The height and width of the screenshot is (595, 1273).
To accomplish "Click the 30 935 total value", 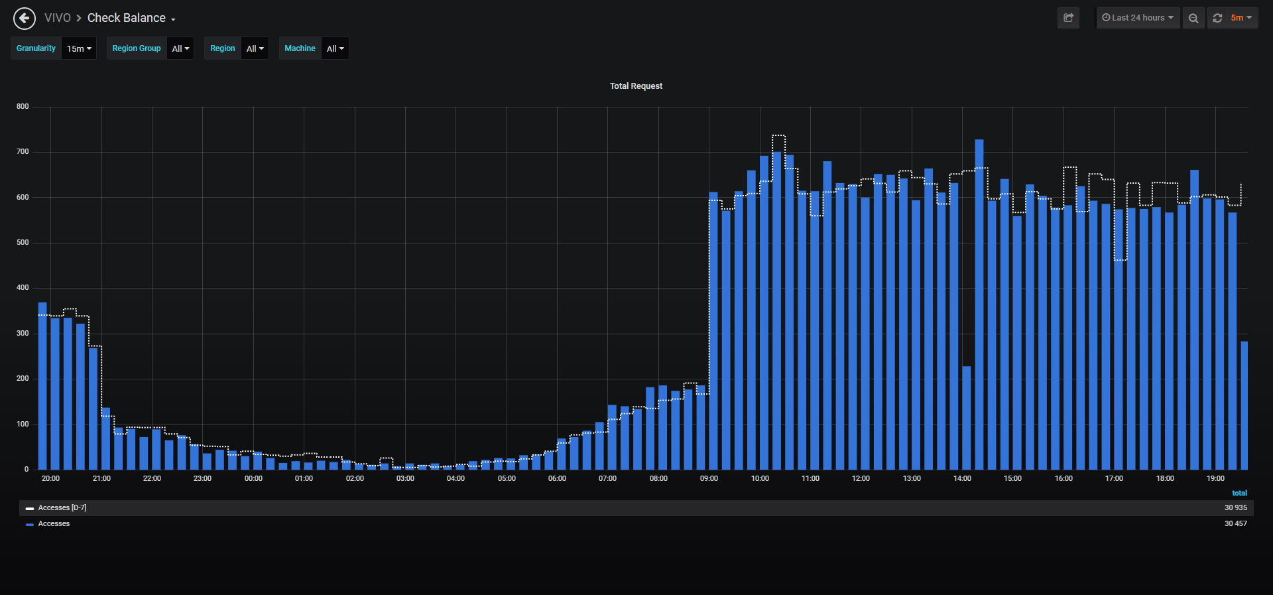I will [1236, 508].
